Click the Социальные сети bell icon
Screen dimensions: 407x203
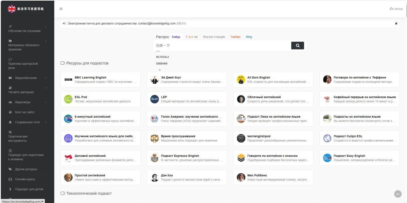10,122
